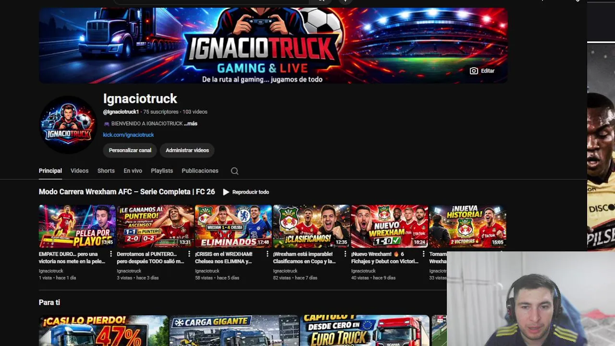Click the Ignaciotruck channel avatar

[68, 124]
